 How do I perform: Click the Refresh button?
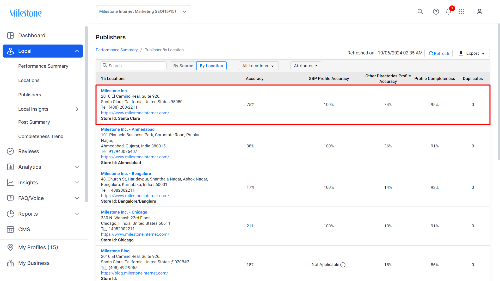[439, 53]
